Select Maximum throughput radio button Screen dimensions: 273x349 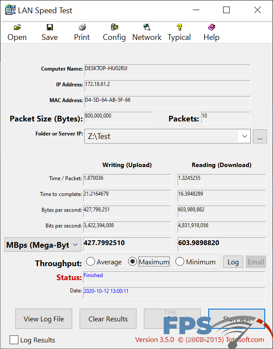click(133, 261)
